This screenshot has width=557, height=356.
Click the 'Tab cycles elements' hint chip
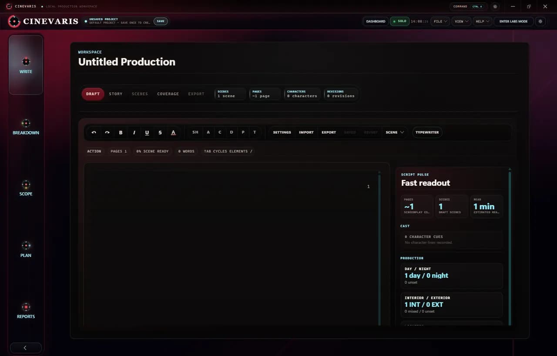click(228, 151)
